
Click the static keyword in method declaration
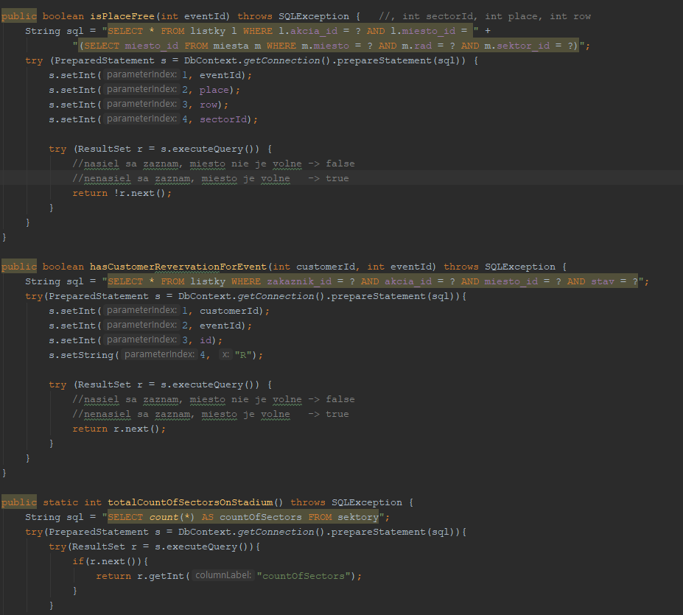click(x=60, y=502)
